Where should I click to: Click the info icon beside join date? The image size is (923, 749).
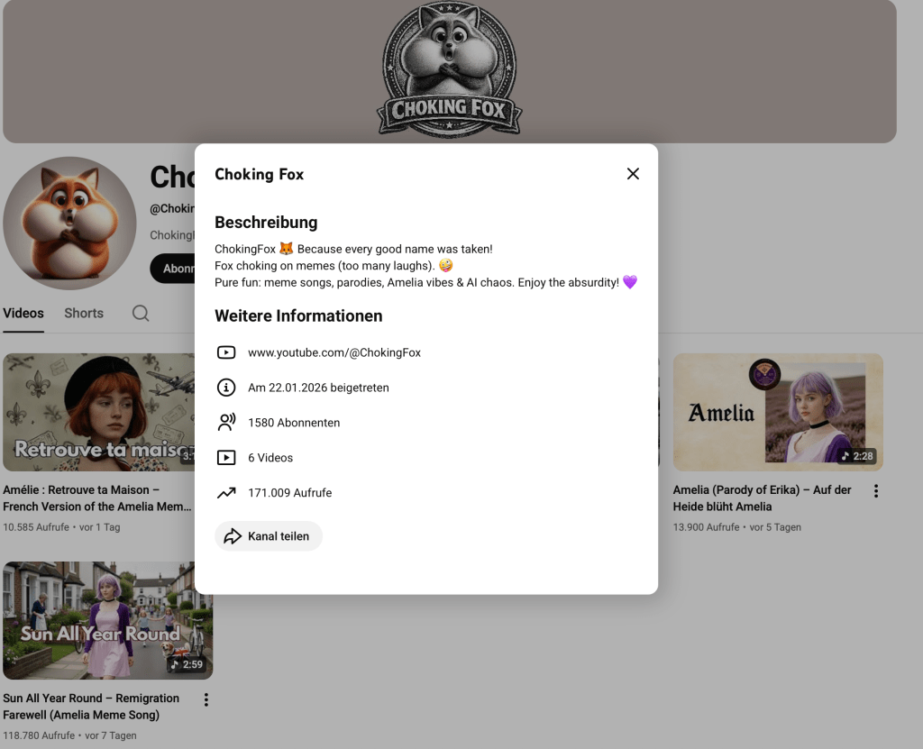[226, 388]
